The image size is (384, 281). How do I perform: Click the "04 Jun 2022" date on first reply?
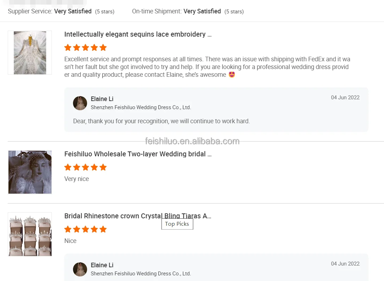point(345,98)
